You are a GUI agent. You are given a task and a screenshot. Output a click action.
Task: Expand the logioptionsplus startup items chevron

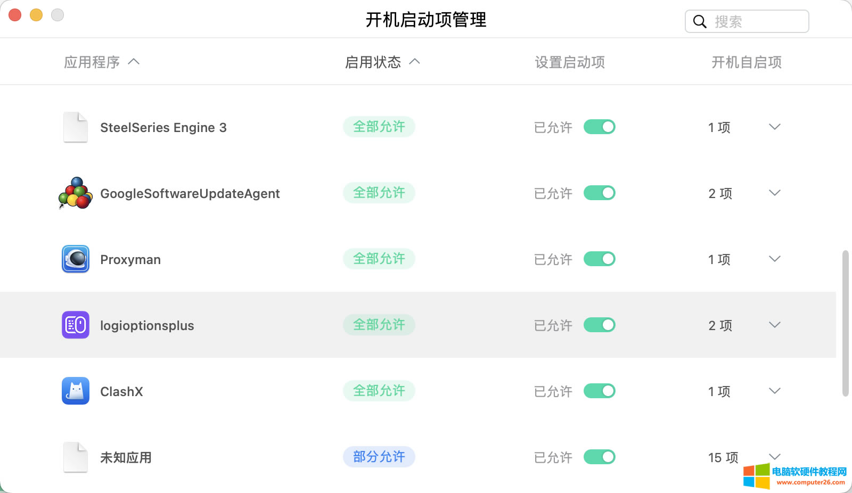775,325
